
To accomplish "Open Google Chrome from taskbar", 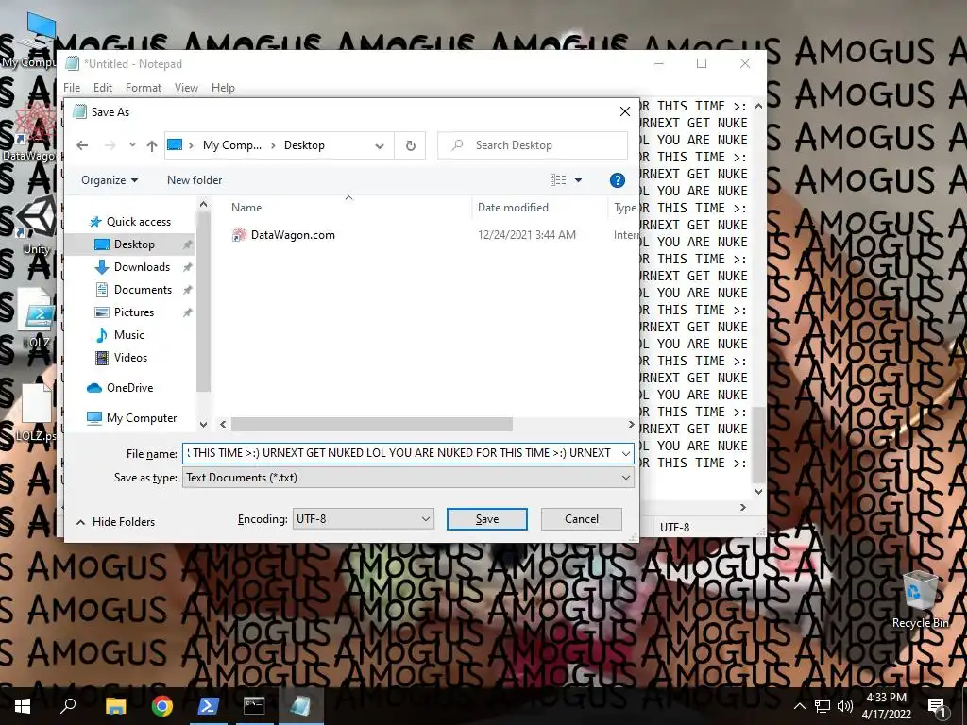I will click(x=161, y=706).
